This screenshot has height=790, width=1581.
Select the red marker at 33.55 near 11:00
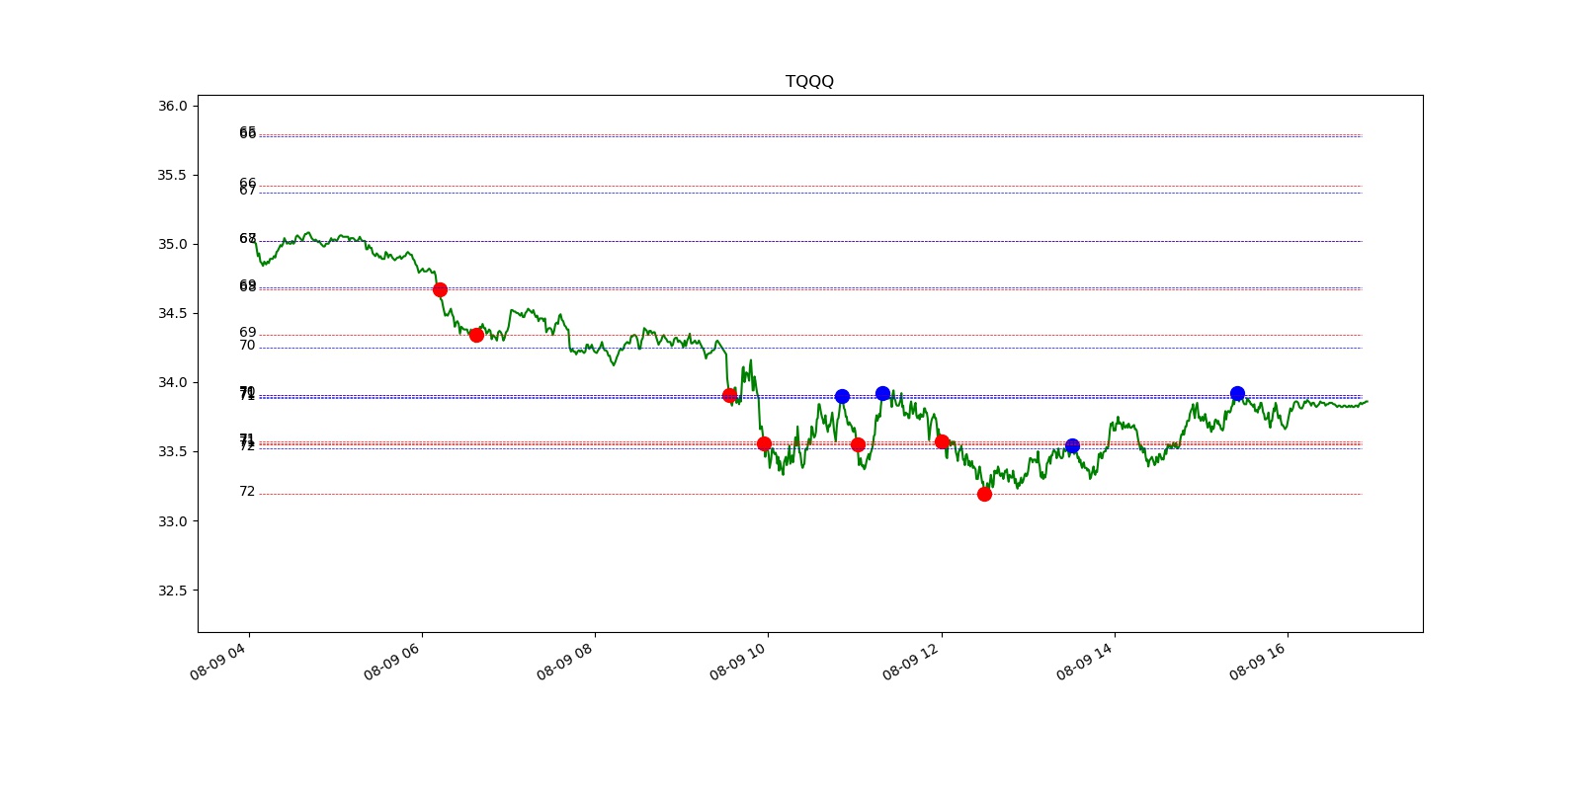(858, 444)
